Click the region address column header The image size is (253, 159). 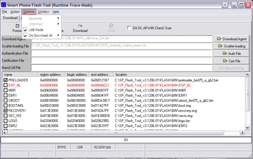click(51, 75)
